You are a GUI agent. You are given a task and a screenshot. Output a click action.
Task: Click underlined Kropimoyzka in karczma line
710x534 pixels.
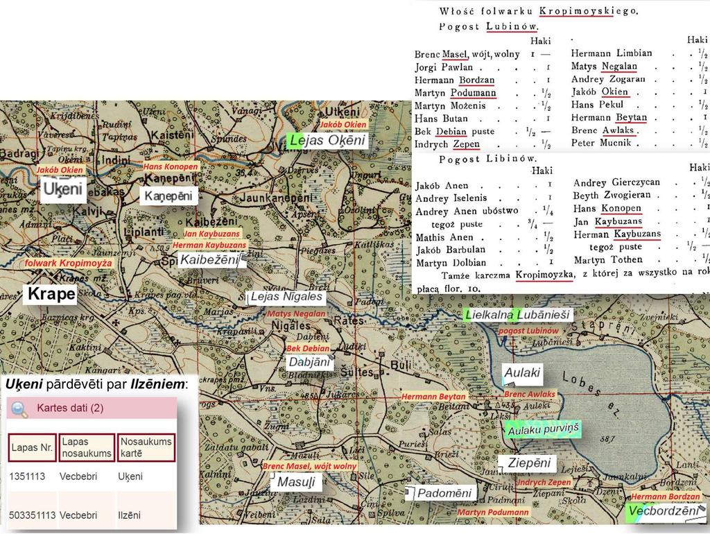tap(545, 275)
